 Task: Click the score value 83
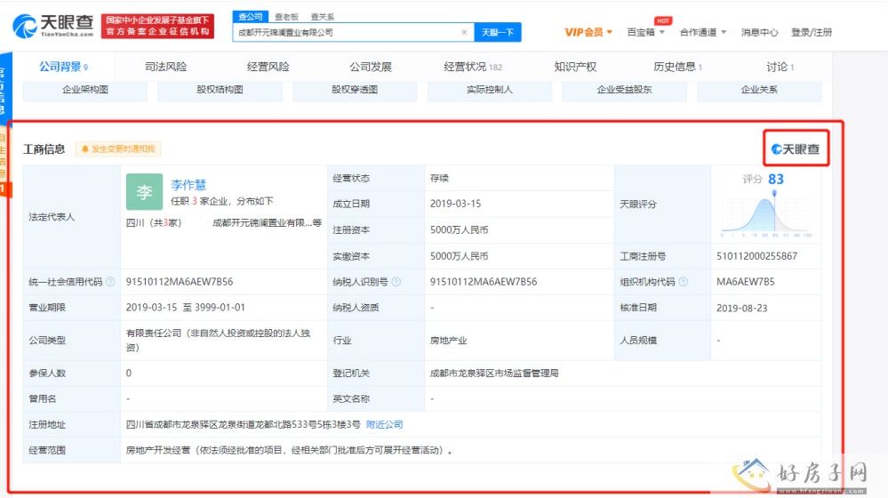tap(776, 179)
